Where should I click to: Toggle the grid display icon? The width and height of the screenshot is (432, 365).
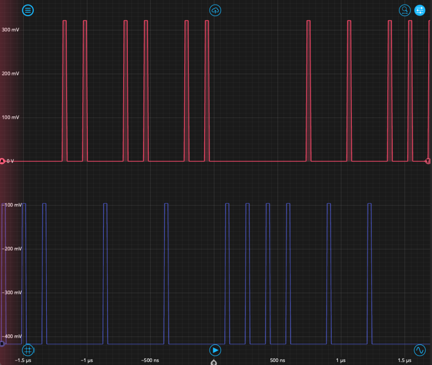(28, 350)
